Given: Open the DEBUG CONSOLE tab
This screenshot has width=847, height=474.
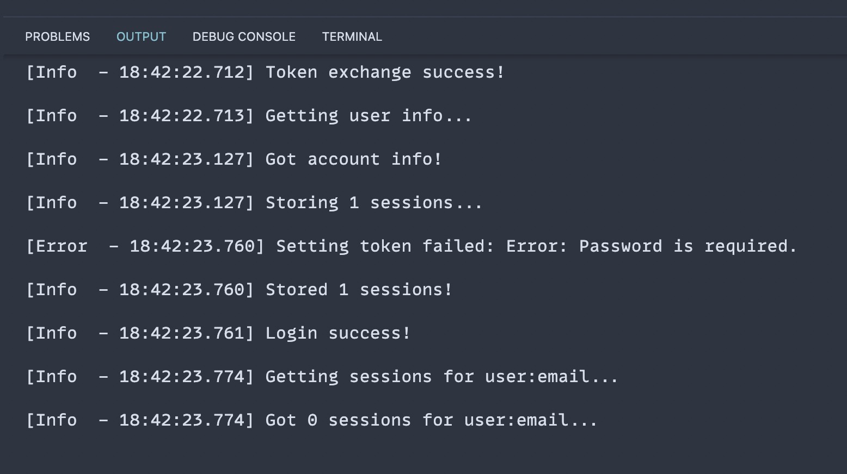Looking at the screenshot, I should pyautogui.click(x=244, y=36).
